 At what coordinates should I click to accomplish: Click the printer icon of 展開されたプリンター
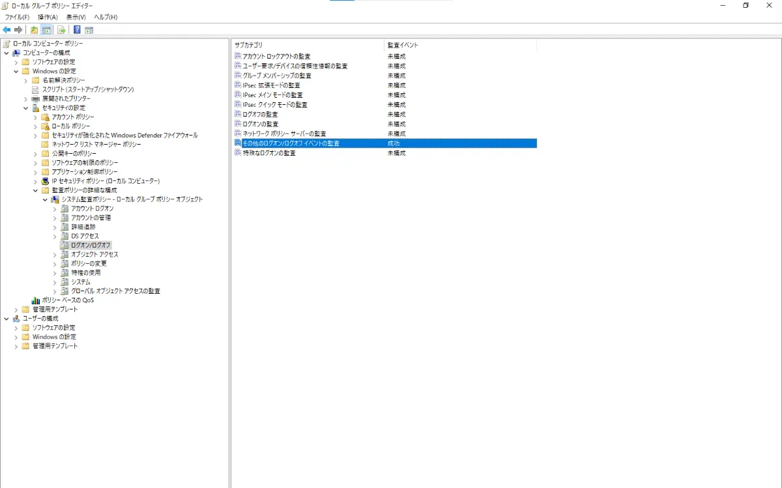36,98
